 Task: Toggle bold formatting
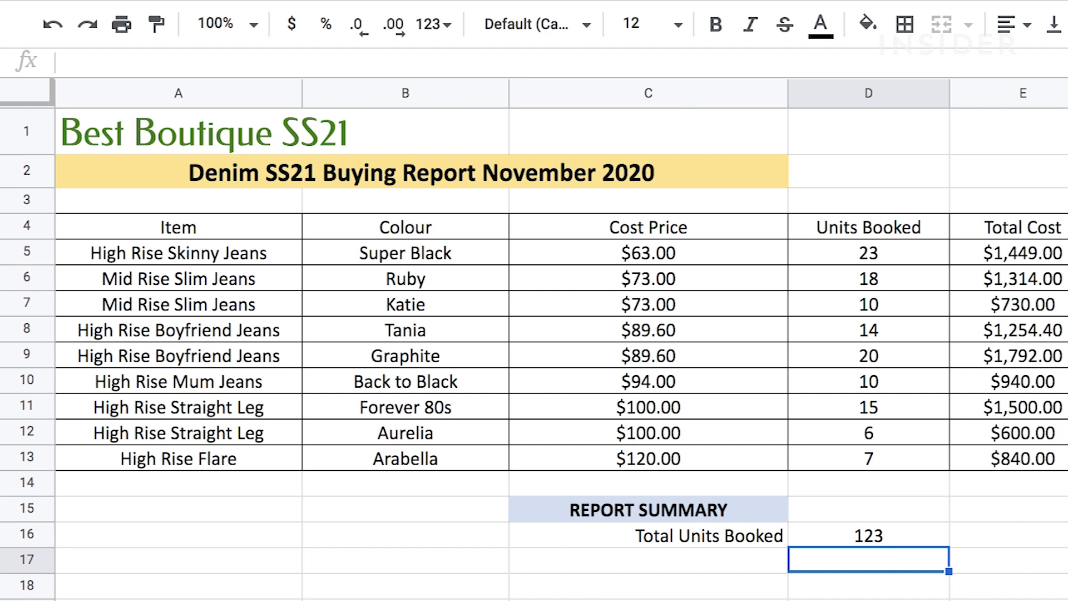pos(715,24)
